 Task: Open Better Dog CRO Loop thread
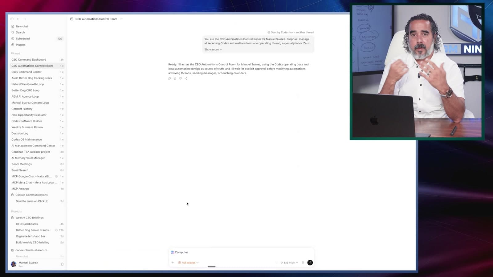pos(37,90)
